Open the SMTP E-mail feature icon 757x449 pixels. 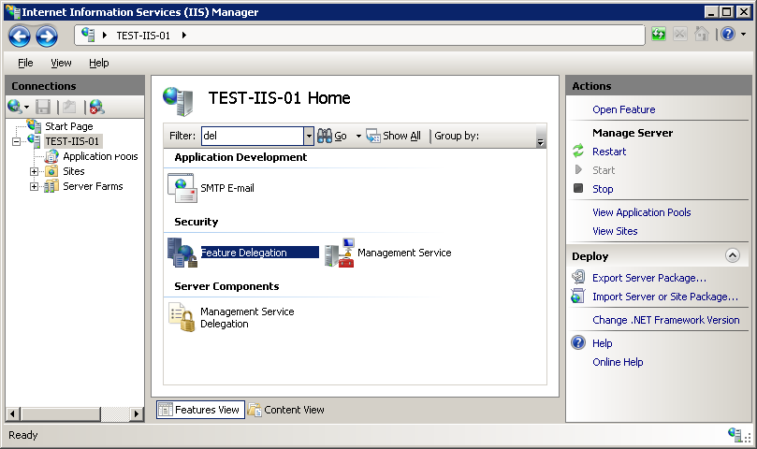pyautogui.click(x=182, y=188)
